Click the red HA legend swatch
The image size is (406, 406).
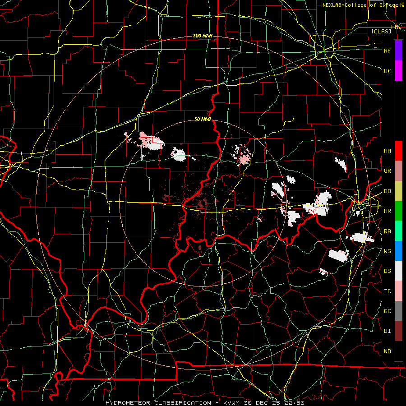398,151
